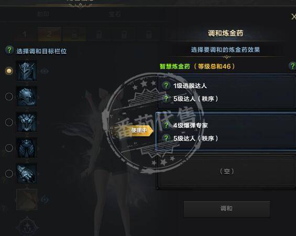Select the helmet slot radio button

(x=9, y=71)
